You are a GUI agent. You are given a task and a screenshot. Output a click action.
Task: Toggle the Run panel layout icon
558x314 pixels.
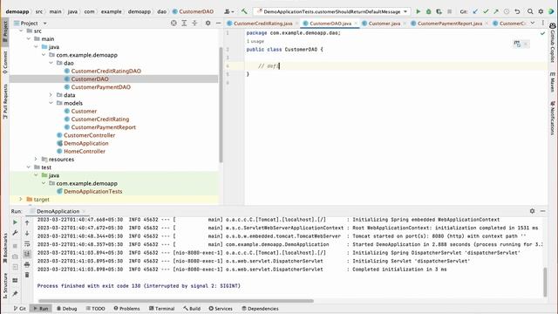(x=15, y=280)
